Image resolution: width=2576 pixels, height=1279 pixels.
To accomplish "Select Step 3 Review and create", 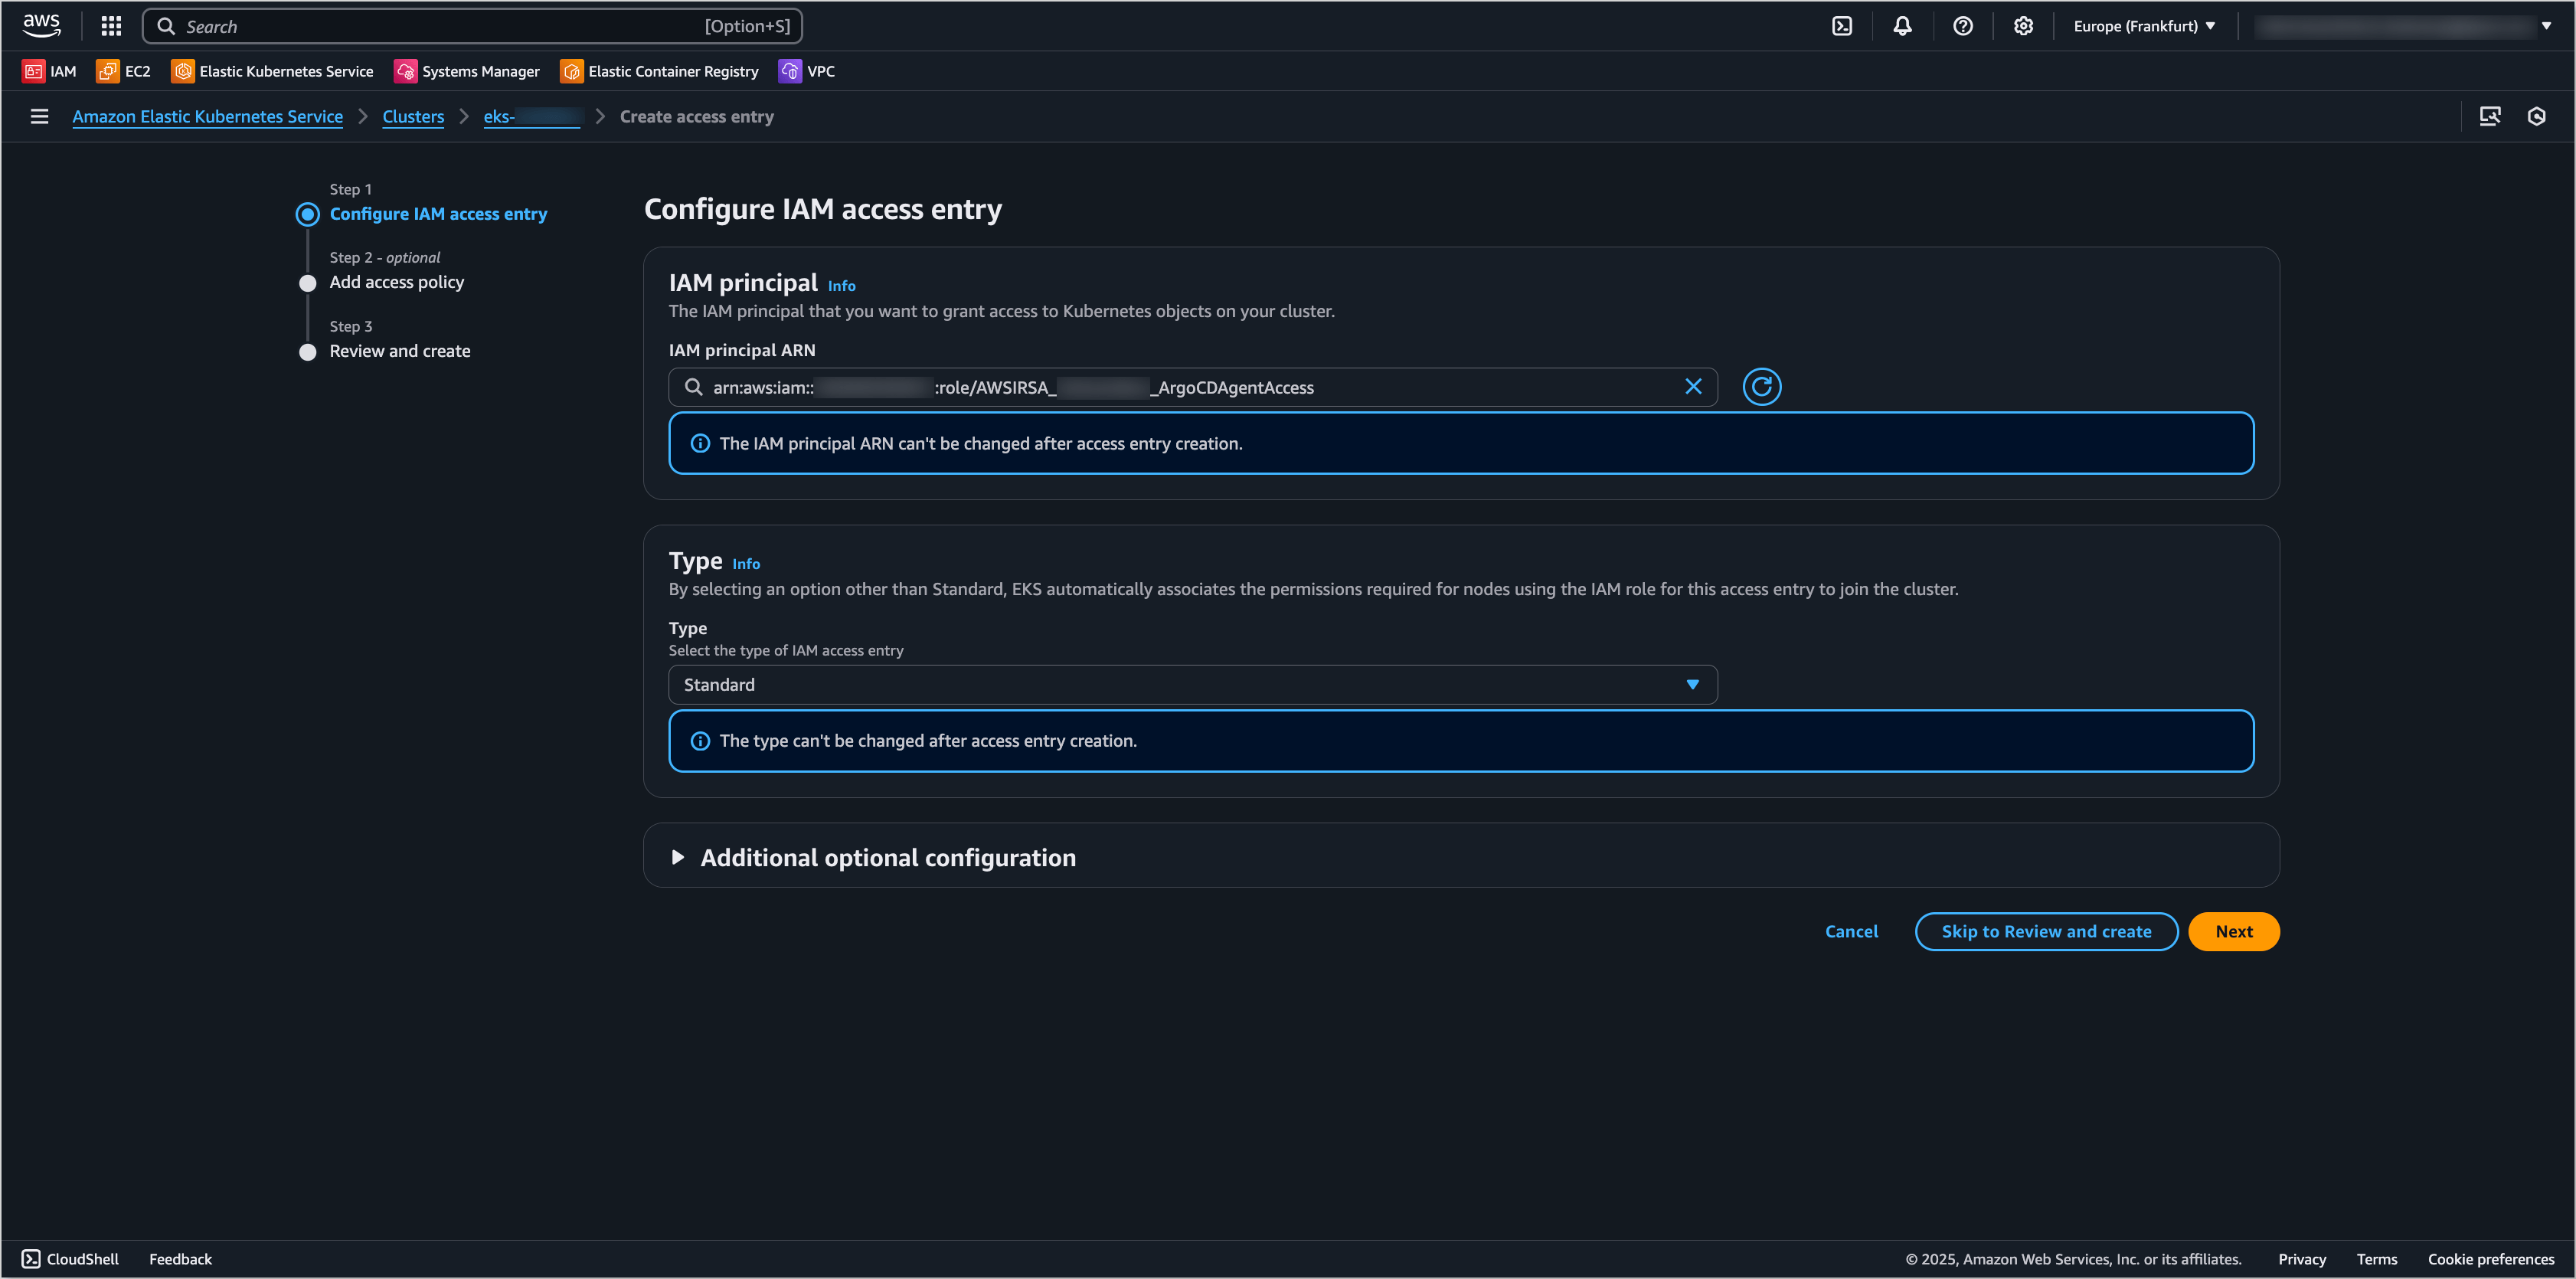I will pyautogui.click(x=399, y=350).
